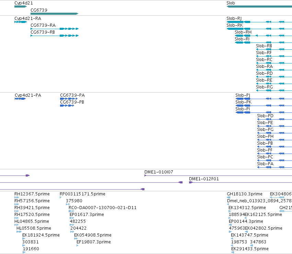292x254 pixels.
Task: Open the EK042802.5prime EST
Action: tap(246, 232)
